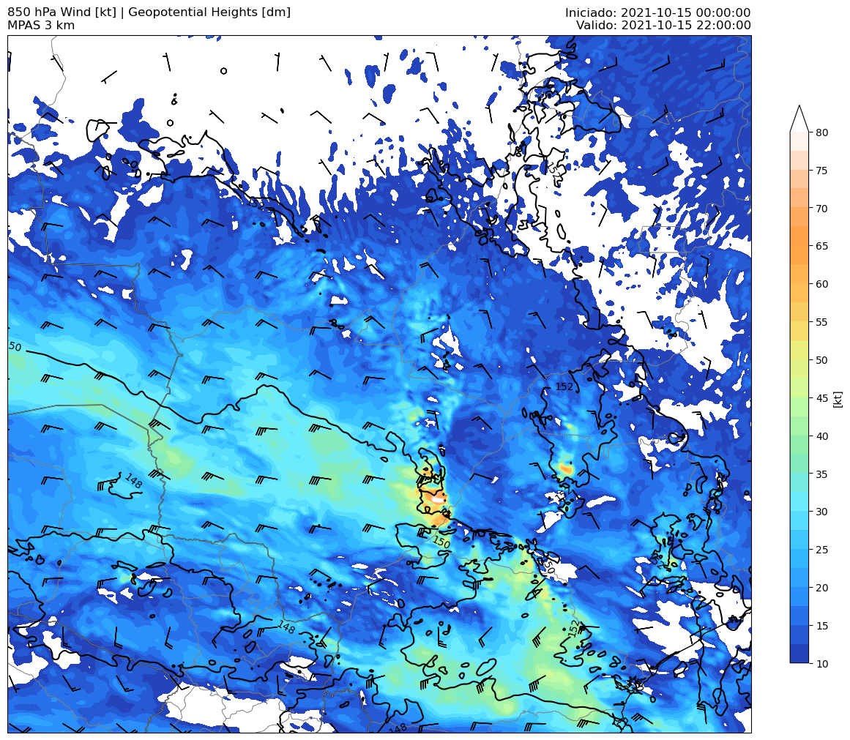Click the '850 hPa Wind [kt] | Geopotential Heights [dm]' title
The height and width of the screenshot is (740, 850).
[149, 12]
